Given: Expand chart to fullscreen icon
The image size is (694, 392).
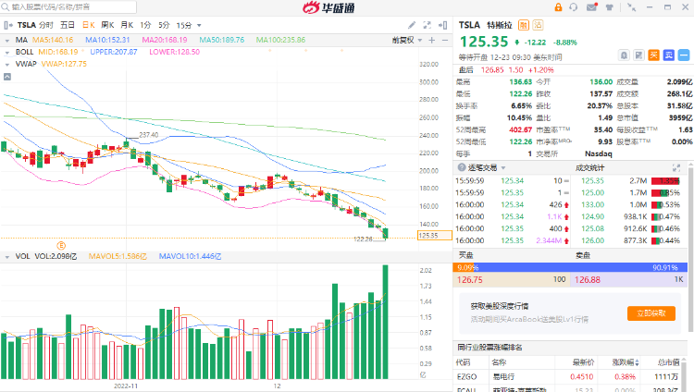Looking at the screenshot, I should tap(428, 25).
